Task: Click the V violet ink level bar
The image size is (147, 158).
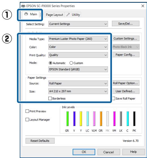Action: point(74,118)
